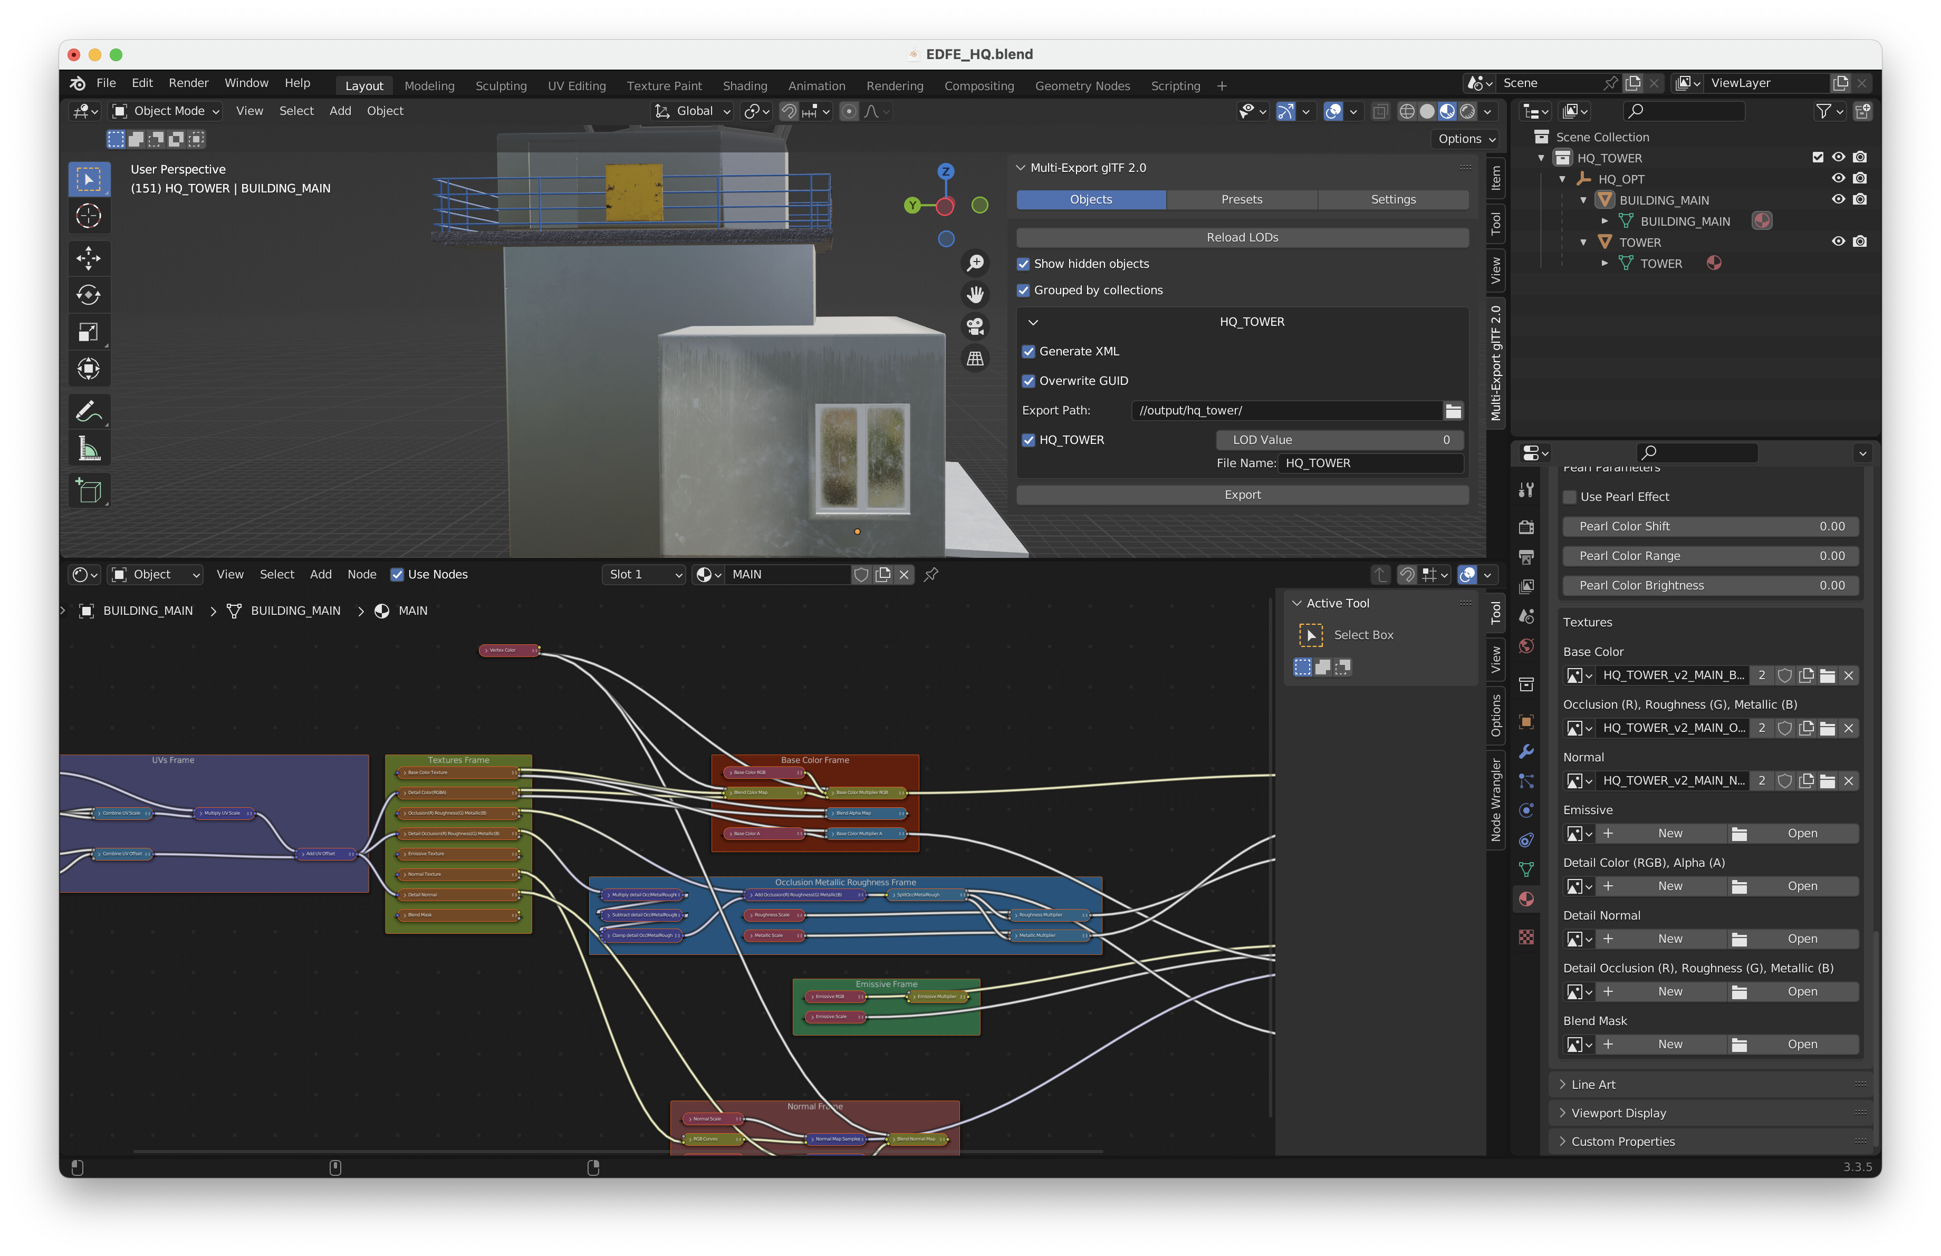This screenshot has width=1941, height=1256.
Task: Select the Cursor tool in viewport toolbar
Action: click(88, 216)
